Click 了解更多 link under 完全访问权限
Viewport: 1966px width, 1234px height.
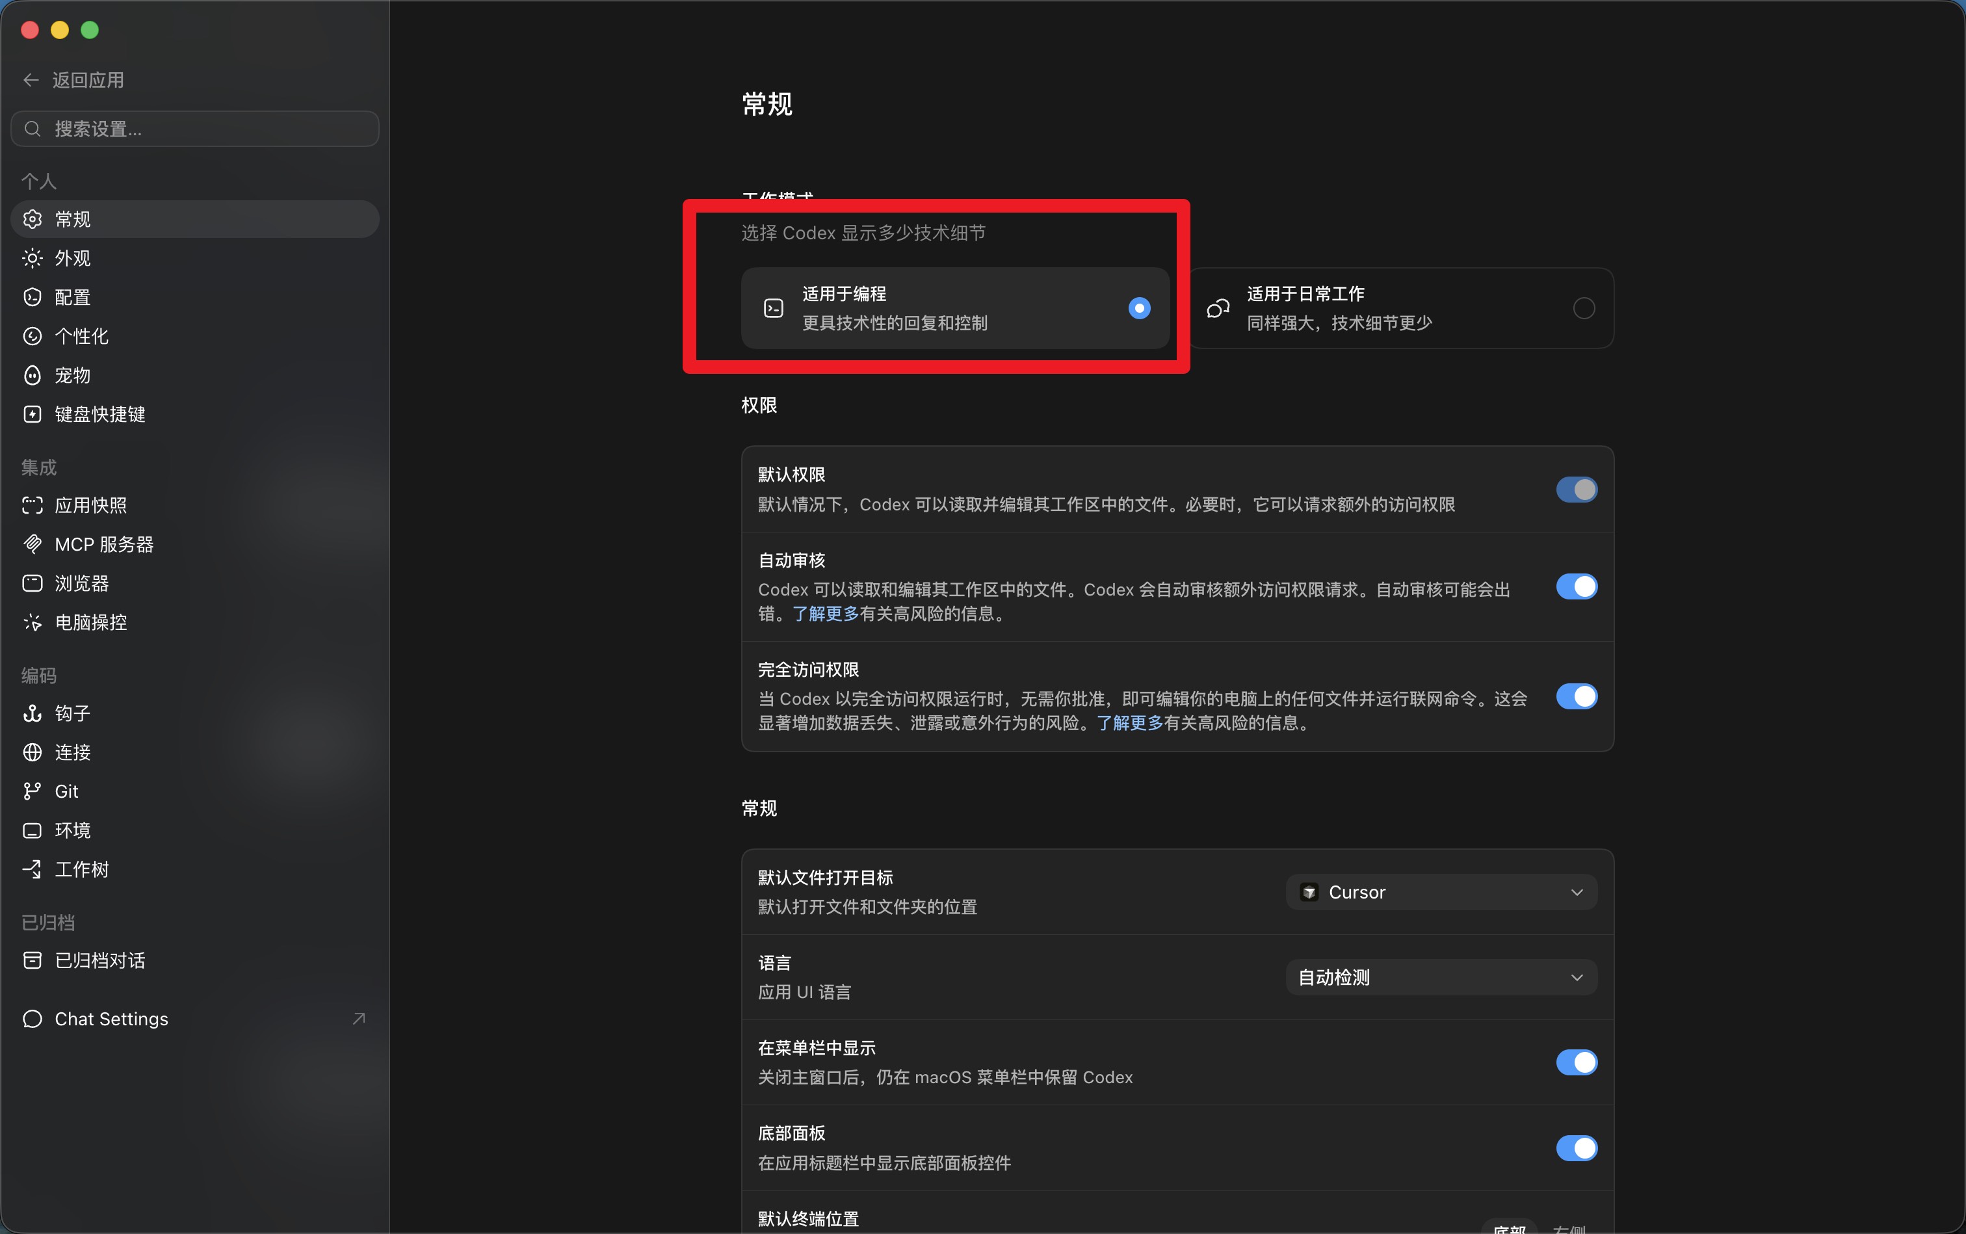click(x=1129, y=723)
